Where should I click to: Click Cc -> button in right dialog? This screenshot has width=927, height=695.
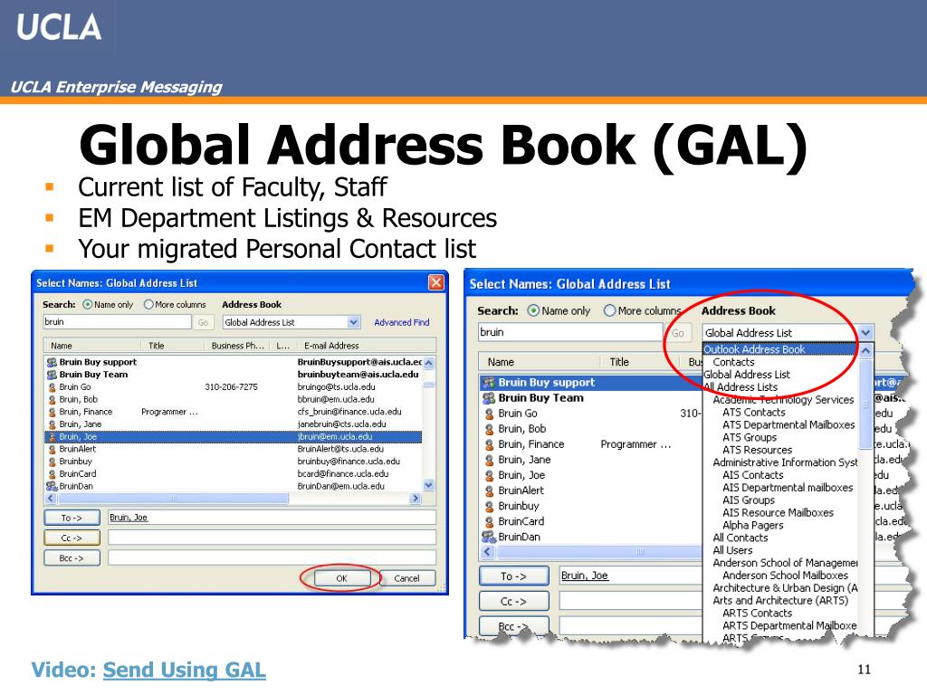pos(514,601)
